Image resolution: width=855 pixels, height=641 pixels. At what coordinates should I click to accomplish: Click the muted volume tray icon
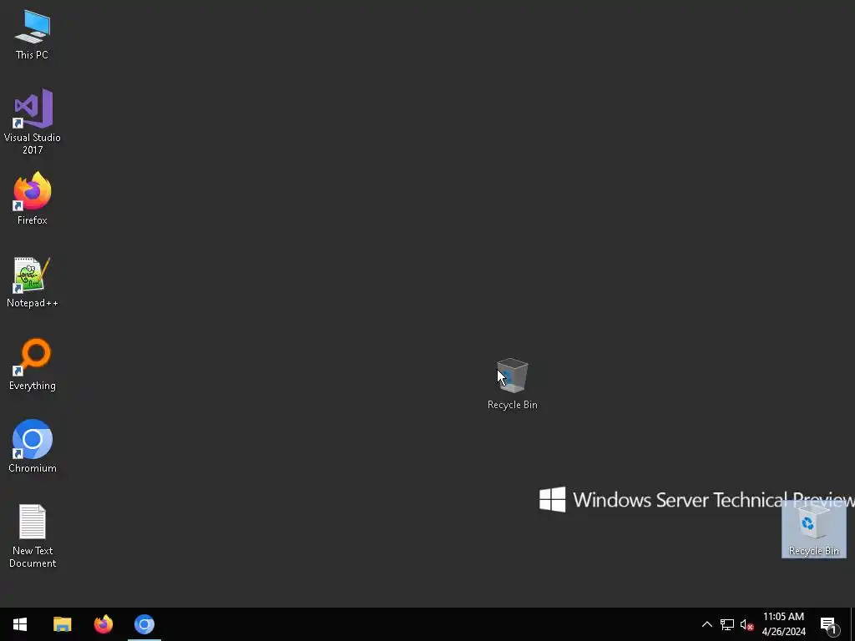pyautogui.click(x=746, y=624)
